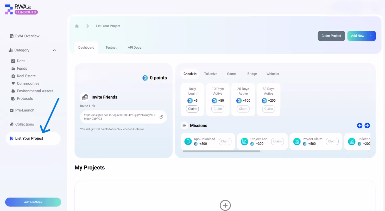Viewport: 385px width, 211px height.
Task: Open the Add New dropdown arrow
Action: pyautogui.click(x=371, y=36)
